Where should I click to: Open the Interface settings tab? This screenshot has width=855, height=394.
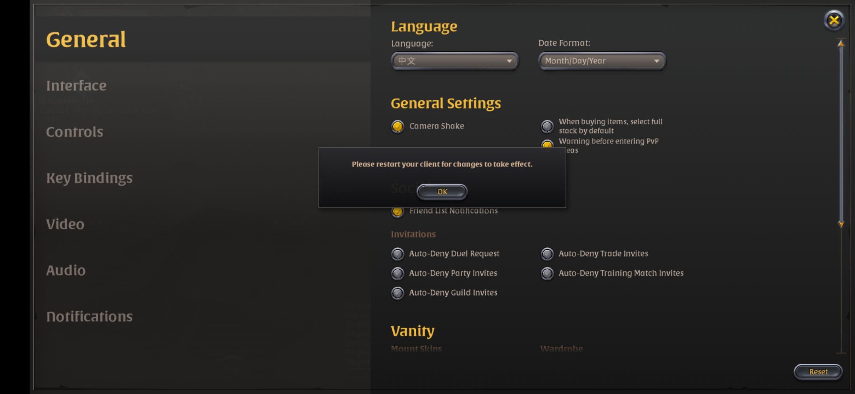click(76, 86)
